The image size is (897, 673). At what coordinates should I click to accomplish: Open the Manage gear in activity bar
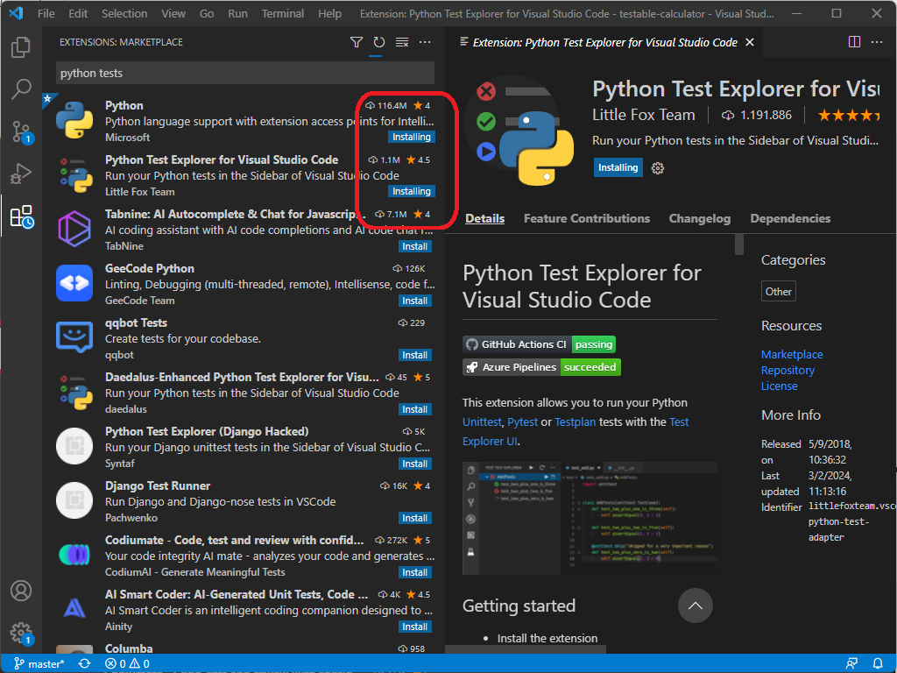(21, 633)
